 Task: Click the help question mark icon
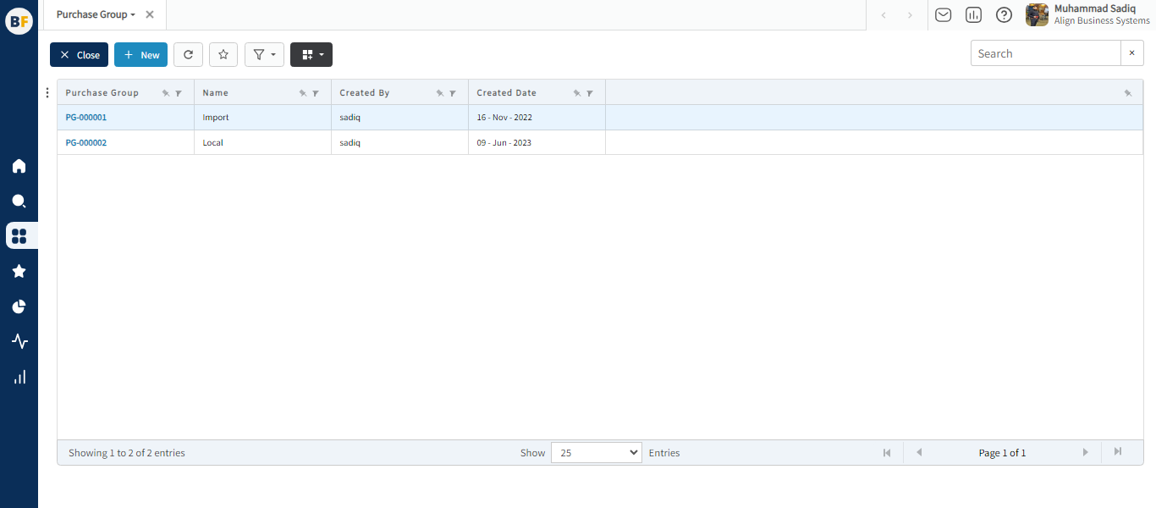tap(1004, 15)
